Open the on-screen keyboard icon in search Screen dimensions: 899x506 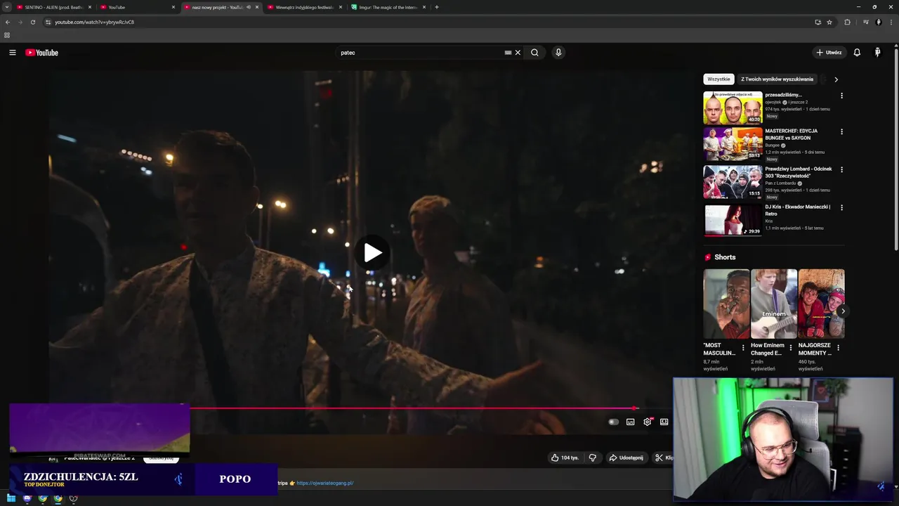[508, 53]
